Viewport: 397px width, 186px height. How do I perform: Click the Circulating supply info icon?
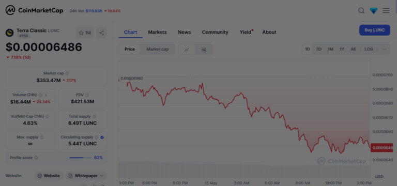pos(97,137)
